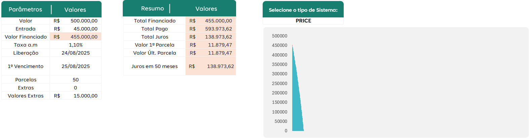Select the Selecione o tipo de Sistema header
529x138 pixels.
(x=303, y=10)
